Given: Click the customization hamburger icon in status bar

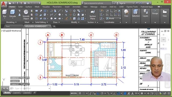Looking at the screenshot, I should coord(169,93).
